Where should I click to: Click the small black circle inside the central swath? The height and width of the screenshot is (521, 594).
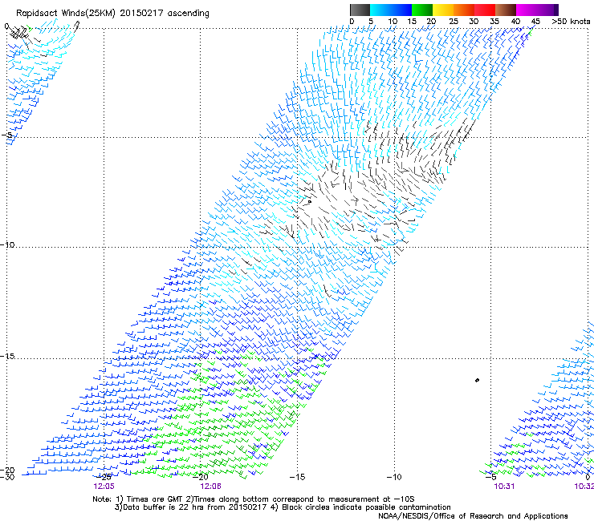[310, 202]
